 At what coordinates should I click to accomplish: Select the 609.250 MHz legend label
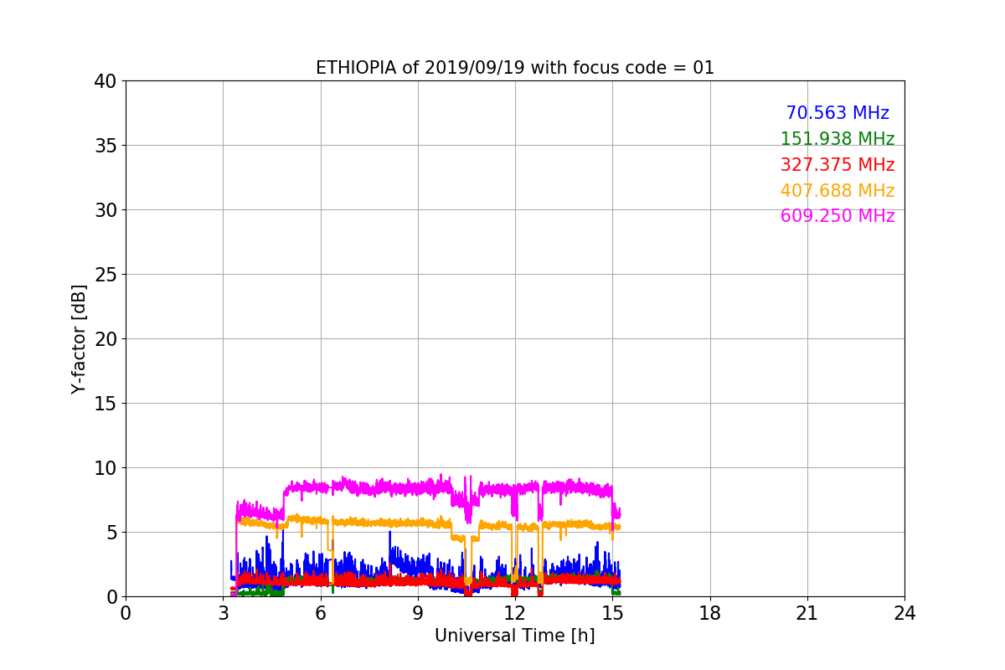point(837,216)
